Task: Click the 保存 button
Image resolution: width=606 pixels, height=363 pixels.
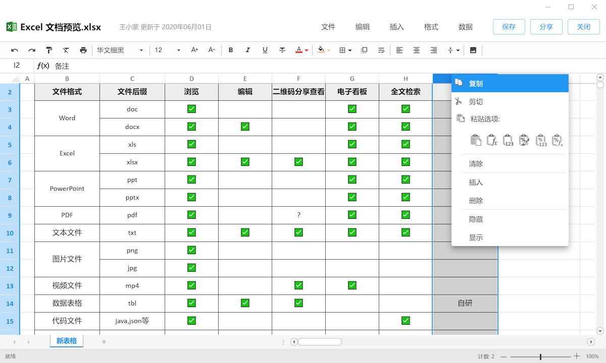Action: point(509,27)
